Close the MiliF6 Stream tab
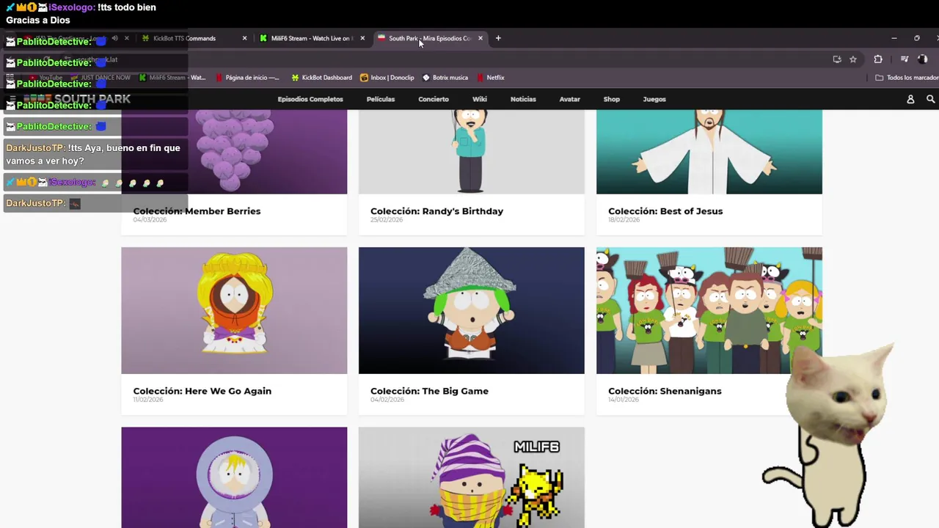Viewport: 939px width, 528px height. click(362, 38)
